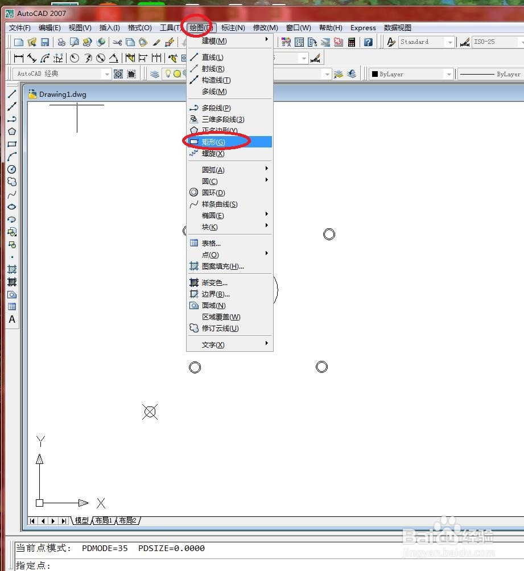Open the ISO-25 dimension style dropdown
This screenshot has height=571, width=524.
522,42
